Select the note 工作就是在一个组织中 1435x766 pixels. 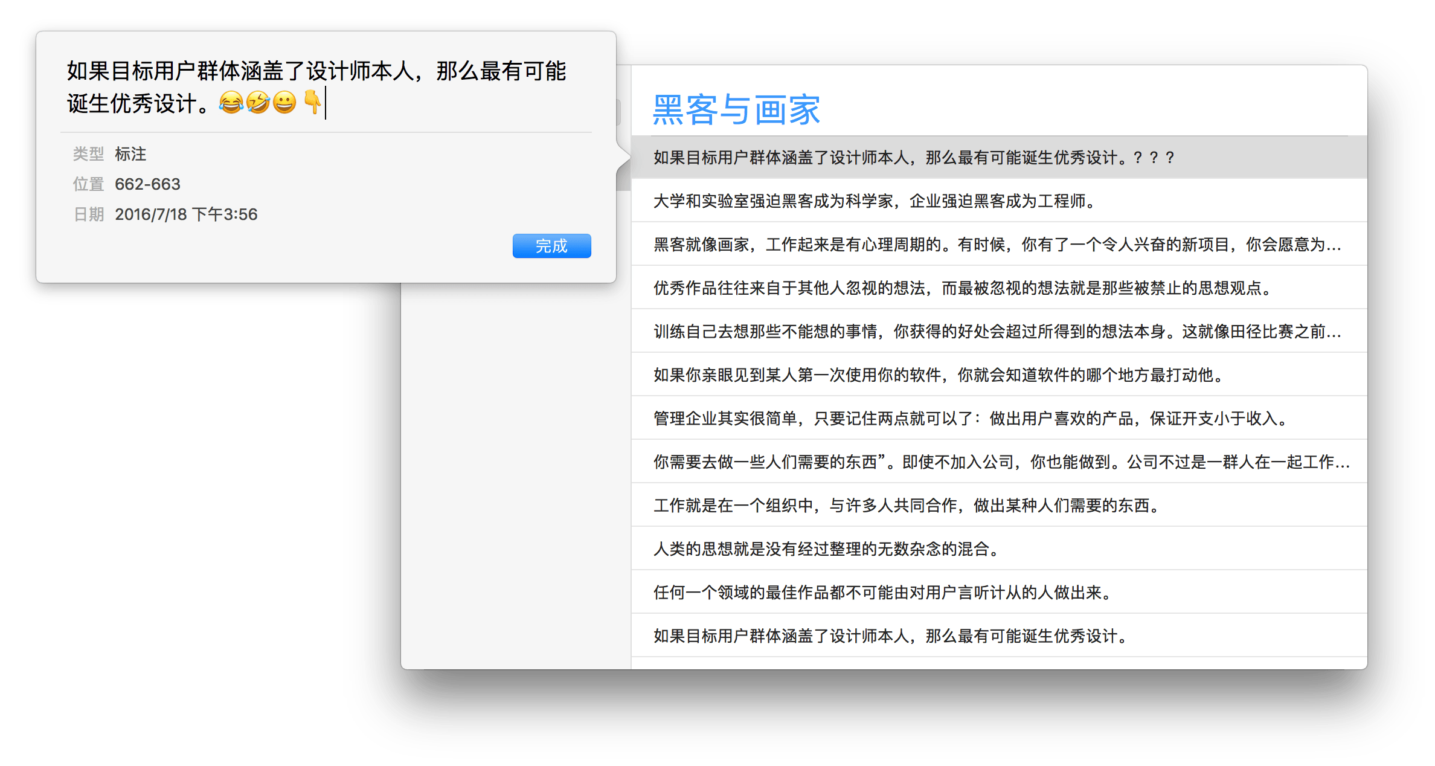999,505
